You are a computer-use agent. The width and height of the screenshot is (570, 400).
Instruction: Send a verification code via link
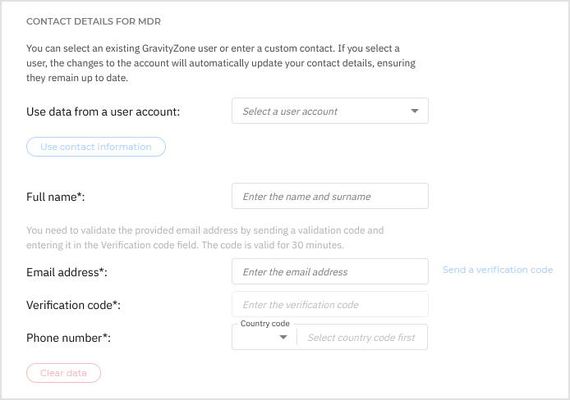coord(497,270)
